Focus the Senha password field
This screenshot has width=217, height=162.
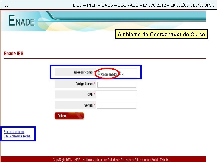point(117,105)
